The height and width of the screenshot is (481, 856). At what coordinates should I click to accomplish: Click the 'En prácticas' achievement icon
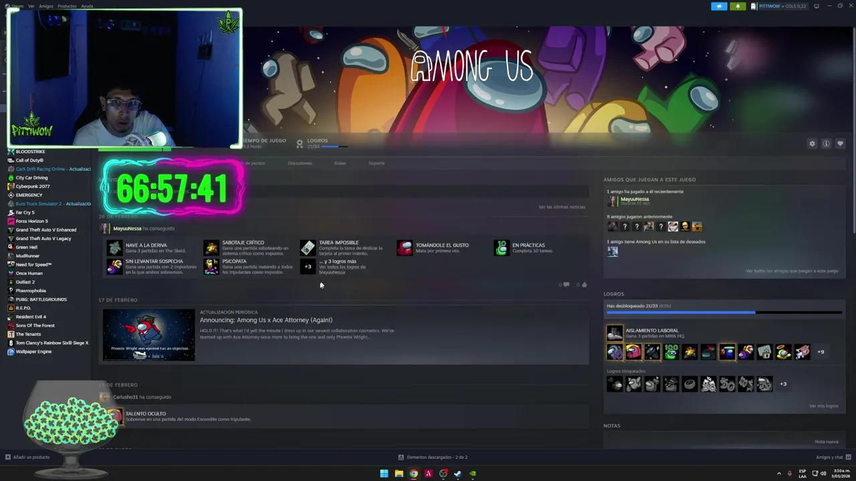[x=502, y=248]
